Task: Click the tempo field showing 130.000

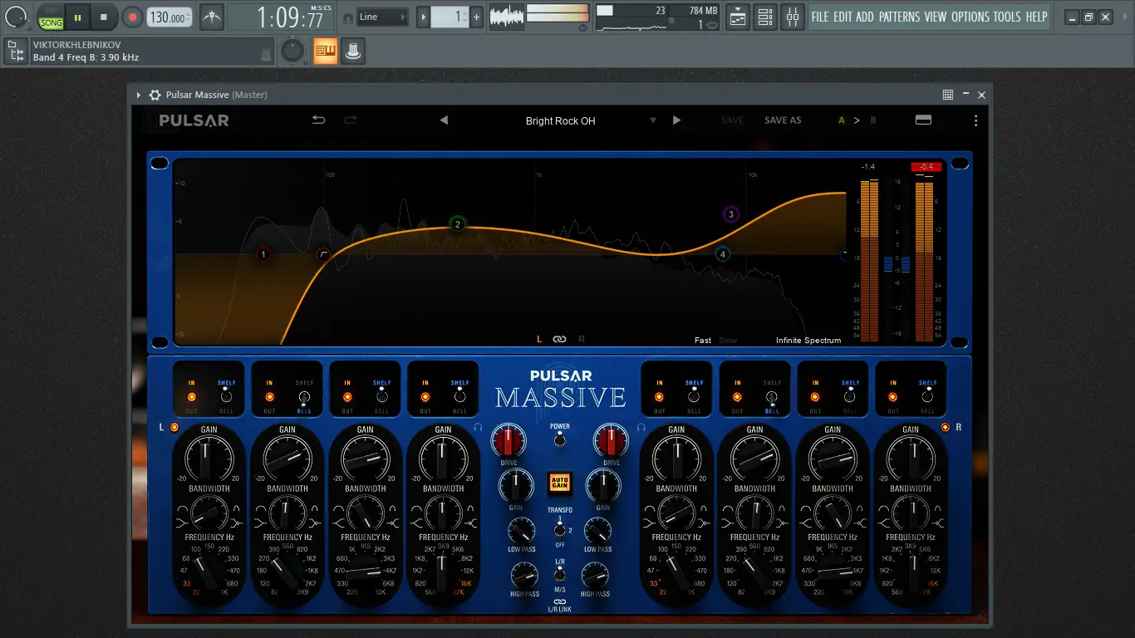Action: (x=170, y=17)
